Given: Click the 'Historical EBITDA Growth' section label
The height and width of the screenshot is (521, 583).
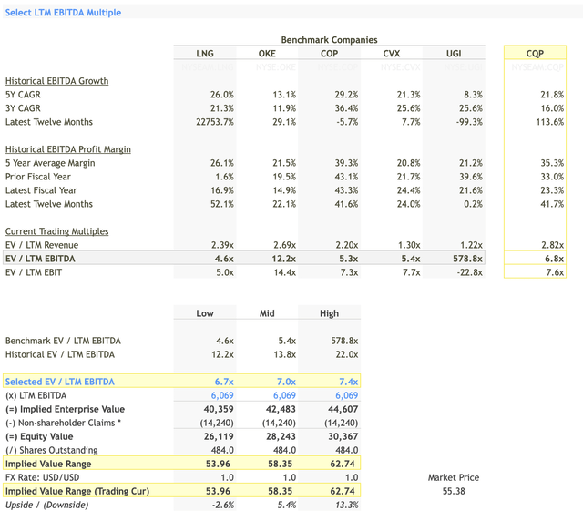Looking at the screenshot, I should point(56,81).
